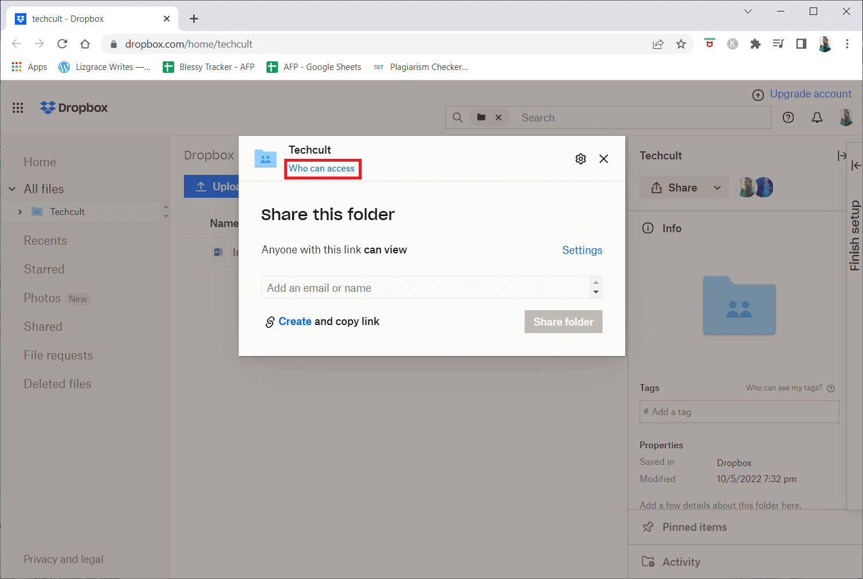Image resolution: width=863 pixels, height=579 pixels.
Task: Open Apps bookmark shortcut
Action: [x=29, y=67]
